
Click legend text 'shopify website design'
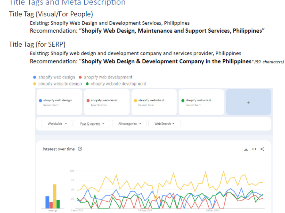[x=60, y=84]
